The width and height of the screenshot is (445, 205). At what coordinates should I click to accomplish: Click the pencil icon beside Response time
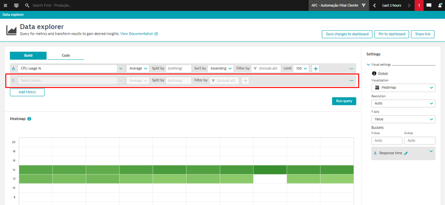(406, 153)
